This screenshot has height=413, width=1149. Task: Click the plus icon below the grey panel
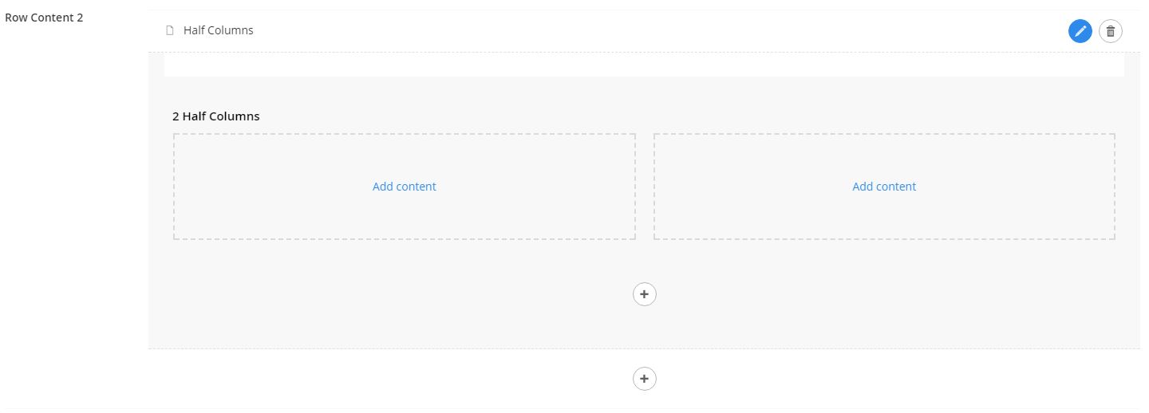click(645, 378)
